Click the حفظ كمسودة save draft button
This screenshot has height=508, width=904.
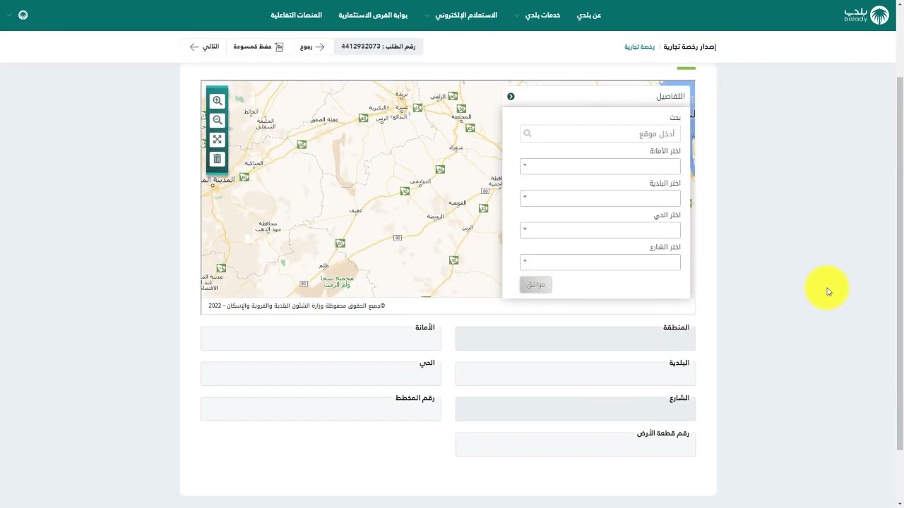pyautogui.click(x=258, y=47)
